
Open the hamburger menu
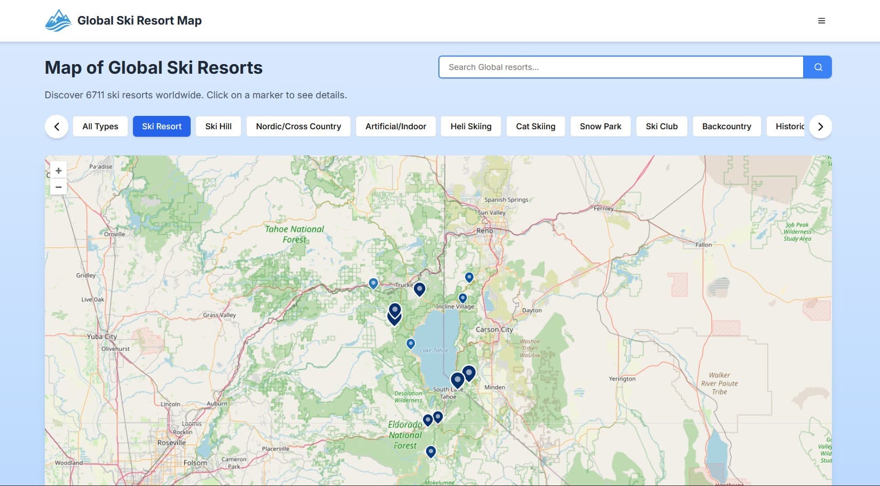click(x=821, y=21)
